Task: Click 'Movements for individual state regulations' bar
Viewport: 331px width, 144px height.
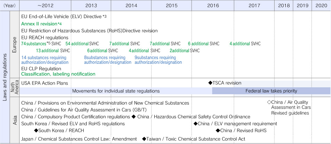Action: 116,91
